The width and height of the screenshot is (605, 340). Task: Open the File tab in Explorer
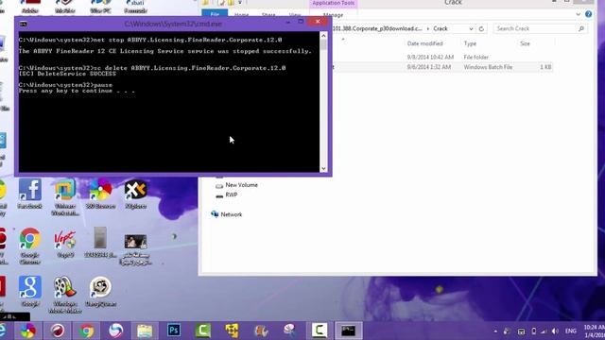pos(215,14)
